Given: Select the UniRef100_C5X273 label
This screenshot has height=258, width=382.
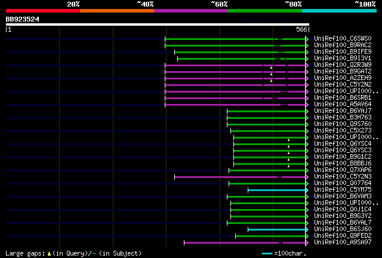Looking at the screenshot, I should (343, 131).
